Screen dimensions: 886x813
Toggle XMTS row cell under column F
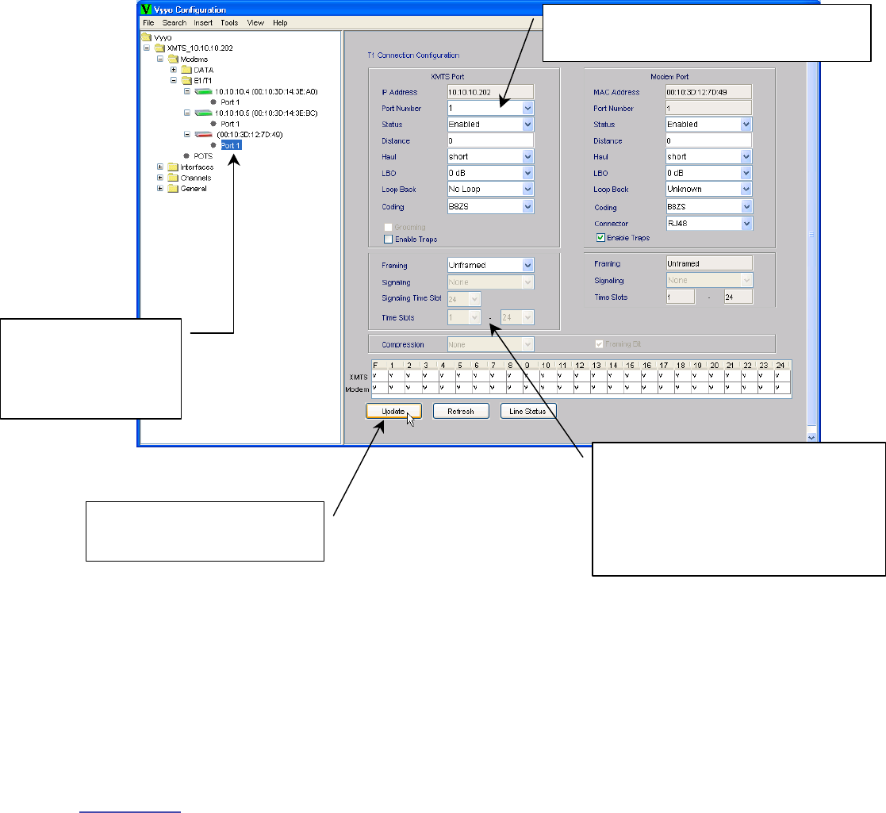[x=380, y=376]
